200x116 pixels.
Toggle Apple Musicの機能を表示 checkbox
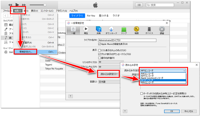99,44
